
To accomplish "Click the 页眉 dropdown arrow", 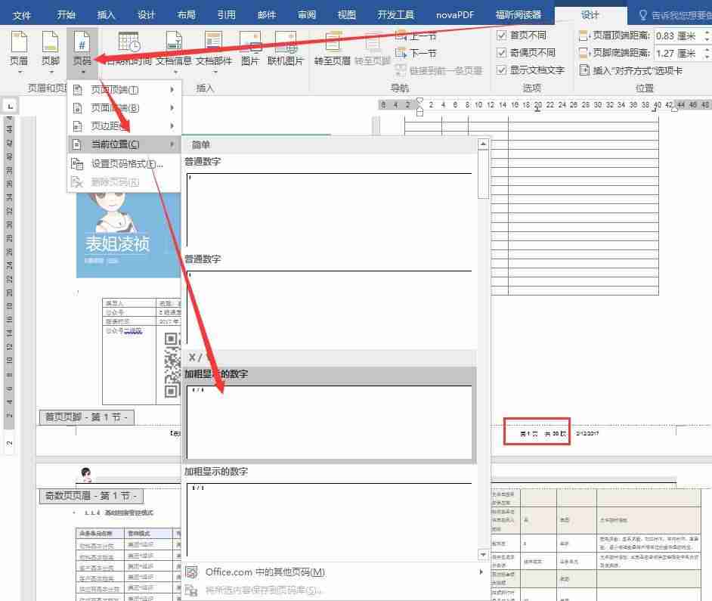I will click(x=19, y=72).
